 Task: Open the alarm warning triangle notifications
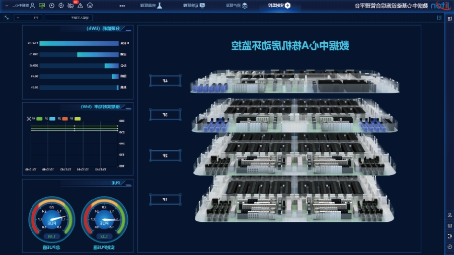tap(80, 6)
